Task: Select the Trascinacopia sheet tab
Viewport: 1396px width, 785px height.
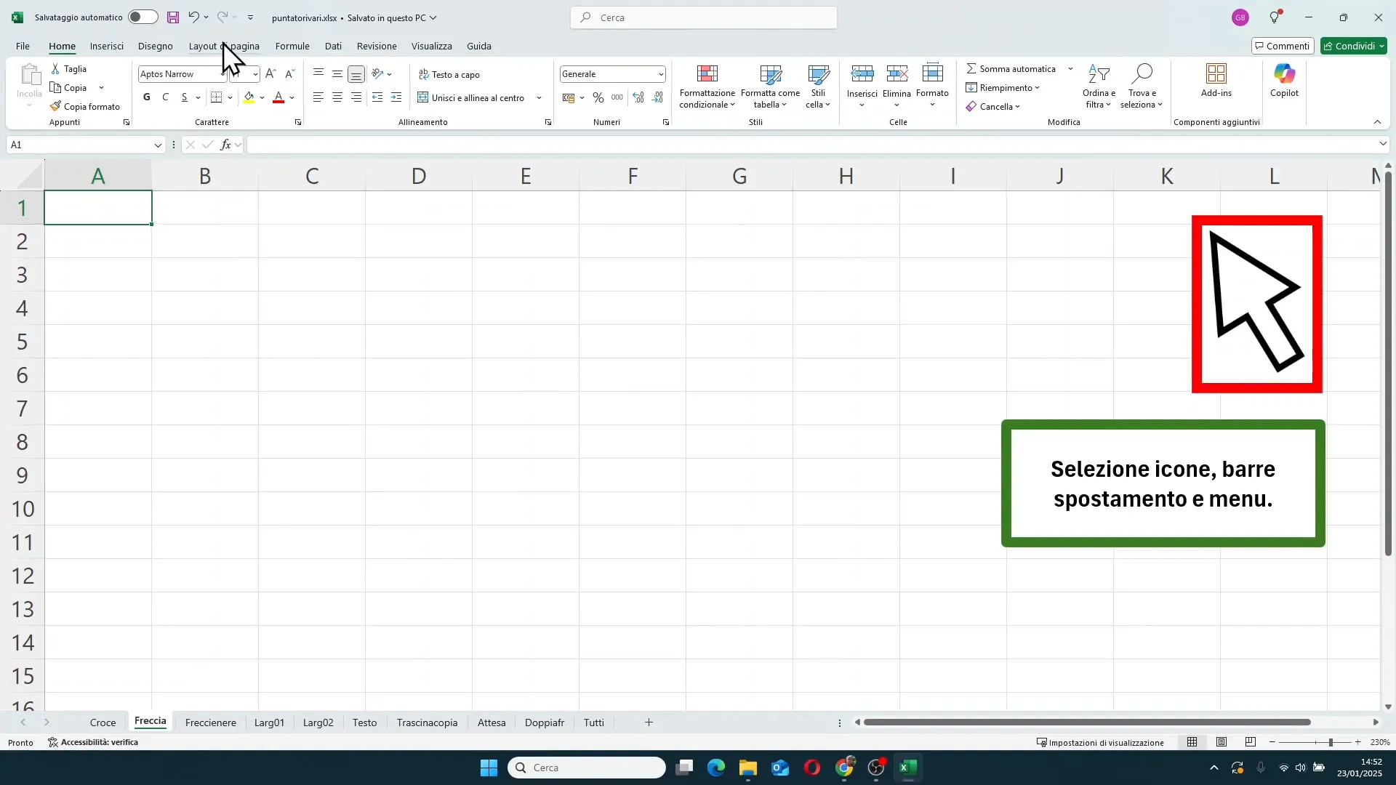Action: click(428, 722)
